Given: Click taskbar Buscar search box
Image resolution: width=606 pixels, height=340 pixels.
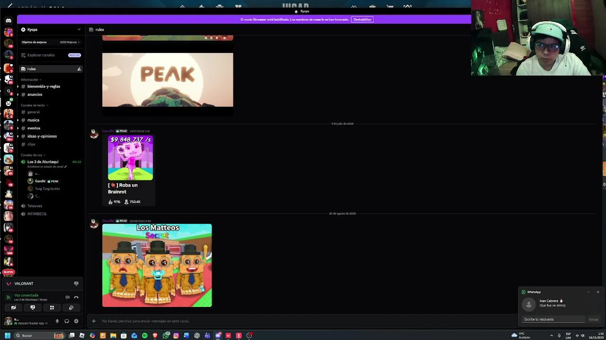Looking at the screenshot, I should point(39,336).
